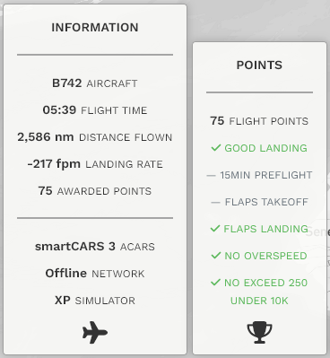Click the dash icon beside 15MIN PREFLIGHT

click(211, 176)
